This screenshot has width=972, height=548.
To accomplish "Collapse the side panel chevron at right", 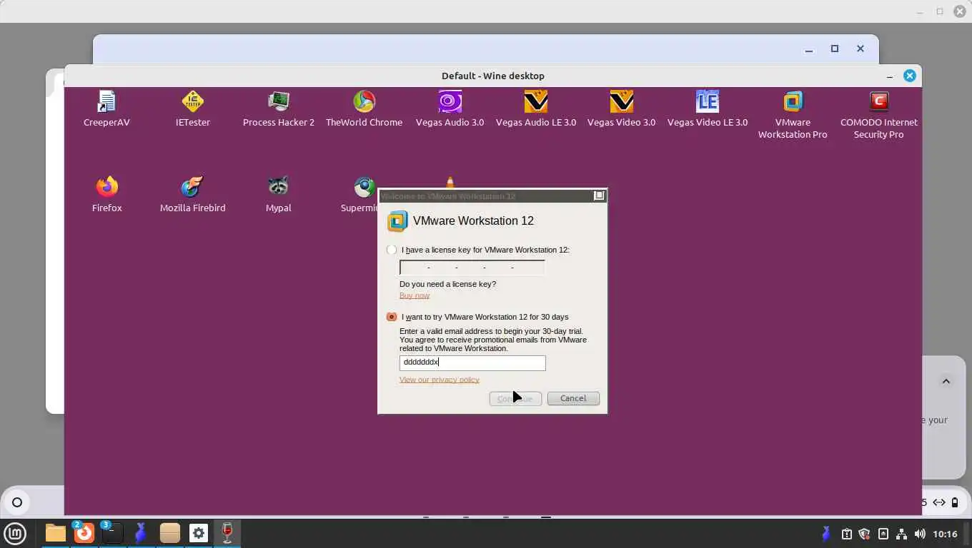I will pos(946,381).
